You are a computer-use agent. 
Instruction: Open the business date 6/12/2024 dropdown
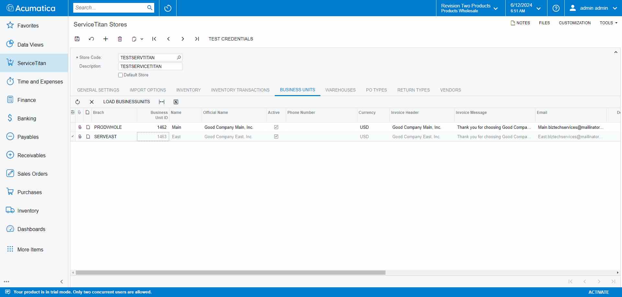pos(526,8)
